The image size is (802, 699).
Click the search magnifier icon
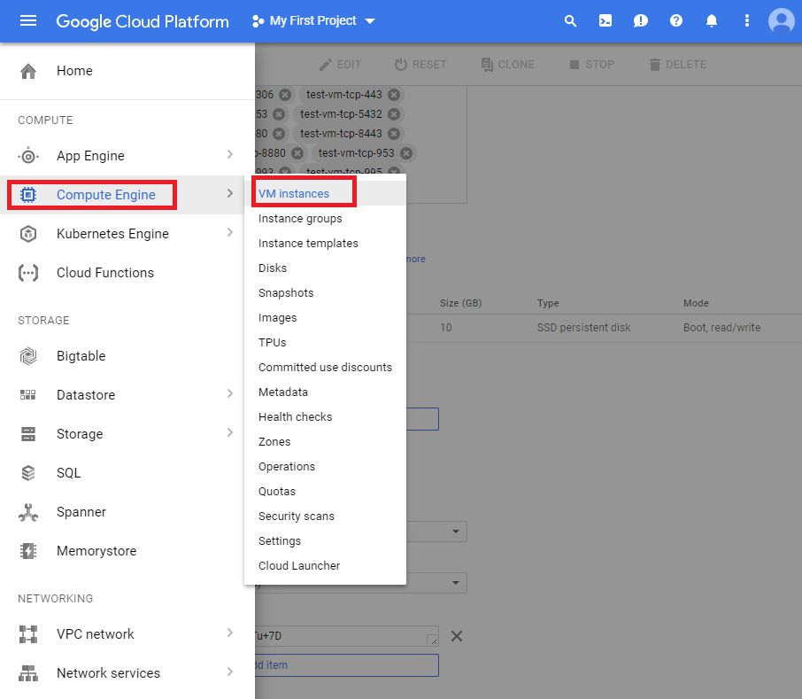tap(571, 21)
